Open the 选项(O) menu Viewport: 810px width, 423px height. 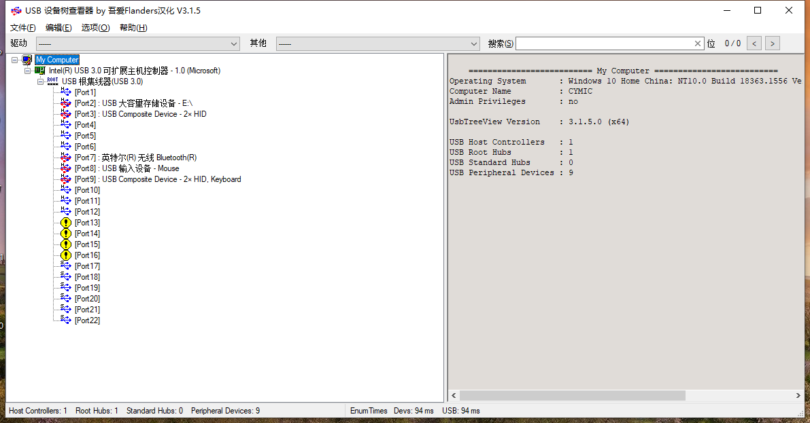pyautogui.click(x=96, y=28)
